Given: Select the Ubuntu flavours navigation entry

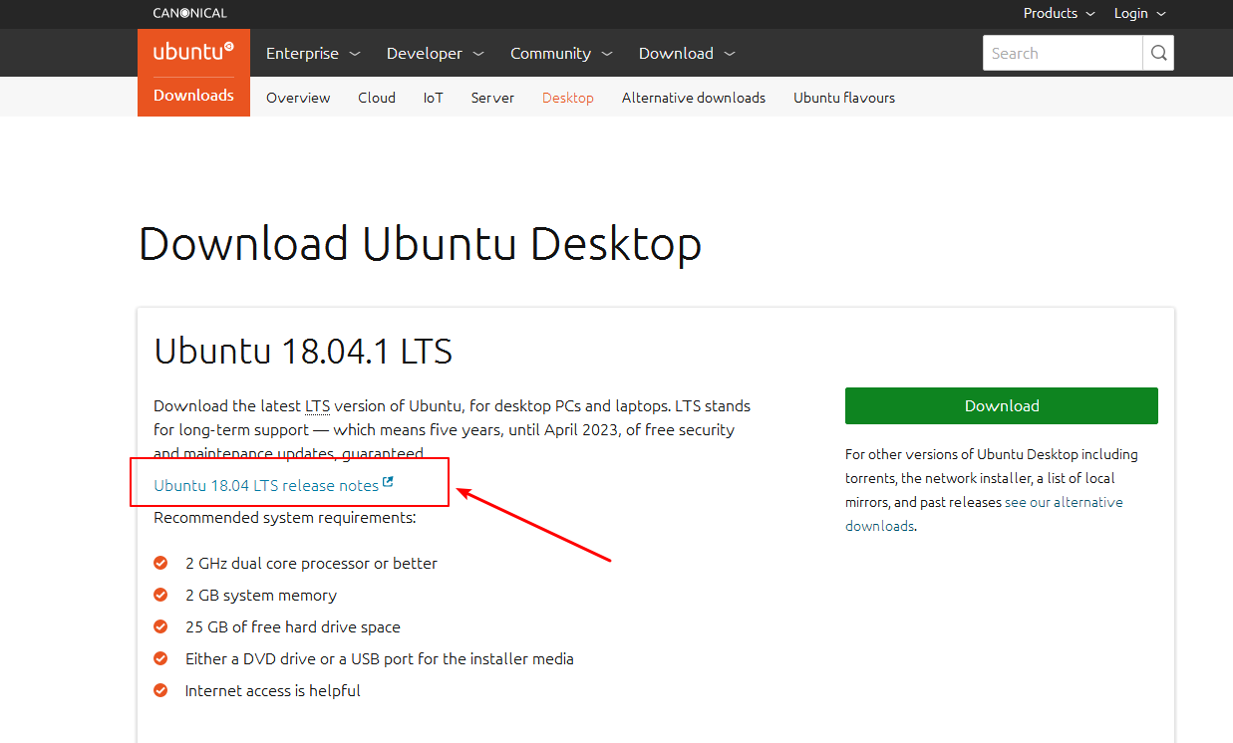Looking at the screenshot, I should pos(843,97).
